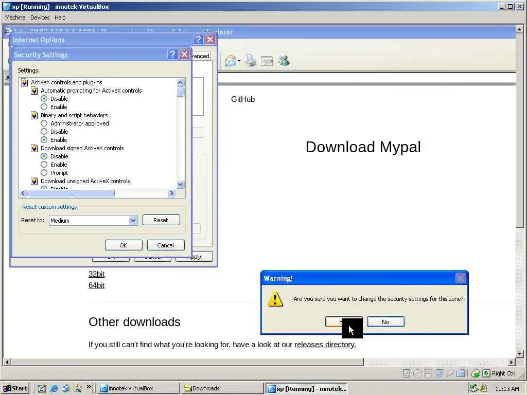Click the Messenger people icon in IE toolbar
Screen dimensions: 527x395
(284, 61)
